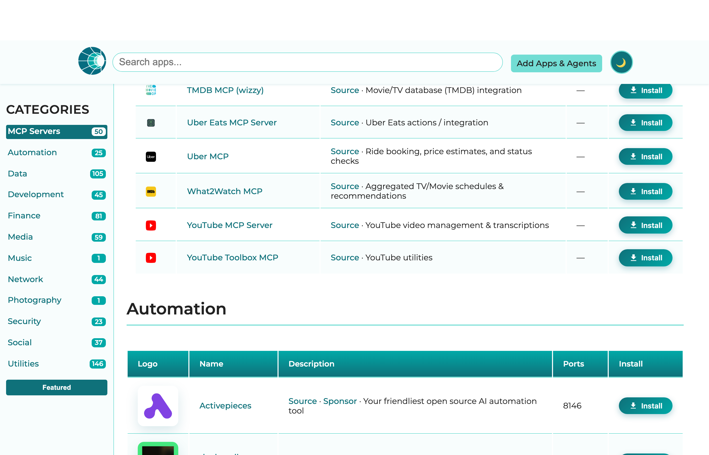Open Source link for YouTube MCP Server

click(x=345, y=225)
